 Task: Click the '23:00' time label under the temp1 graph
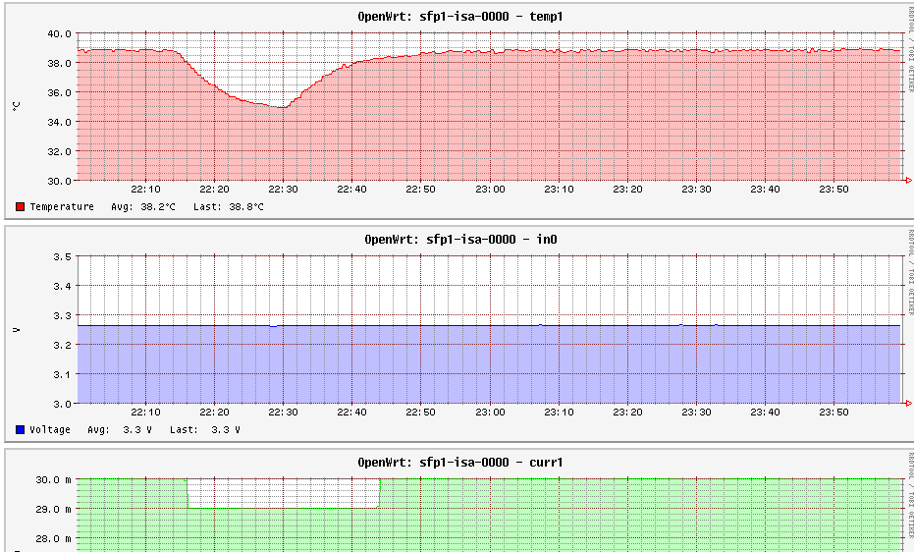[490, 190]
